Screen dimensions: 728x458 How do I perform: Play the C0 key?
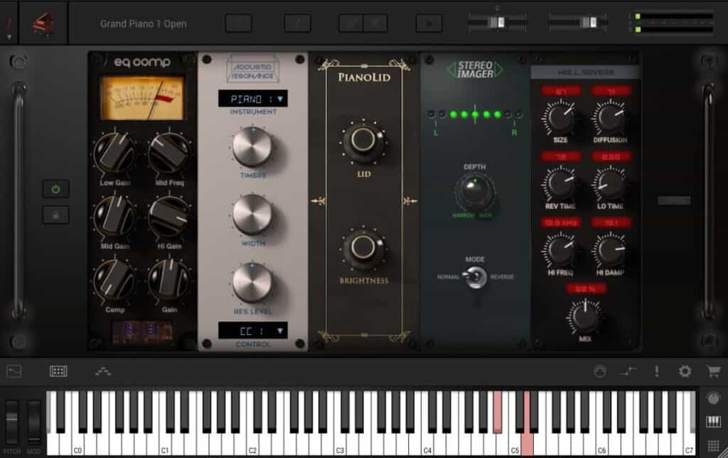click(78, 444)
